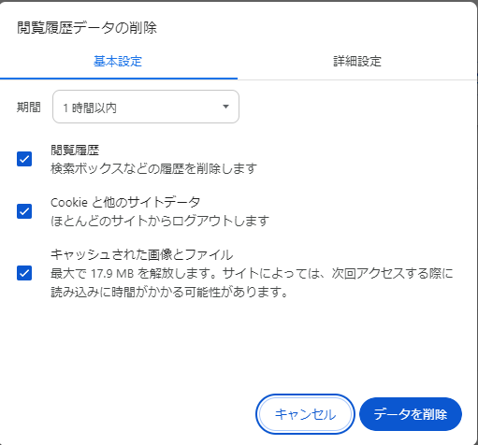Click the 最大で 17.9 MB description text
Image resolution: width=478 pixels, height=445 pixels.
coord(252,282)
